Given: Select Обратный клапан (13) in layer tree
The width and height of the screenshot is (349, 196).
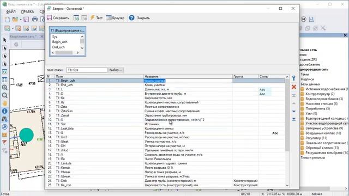Looking at the screenshot, I should click(322, 148).
